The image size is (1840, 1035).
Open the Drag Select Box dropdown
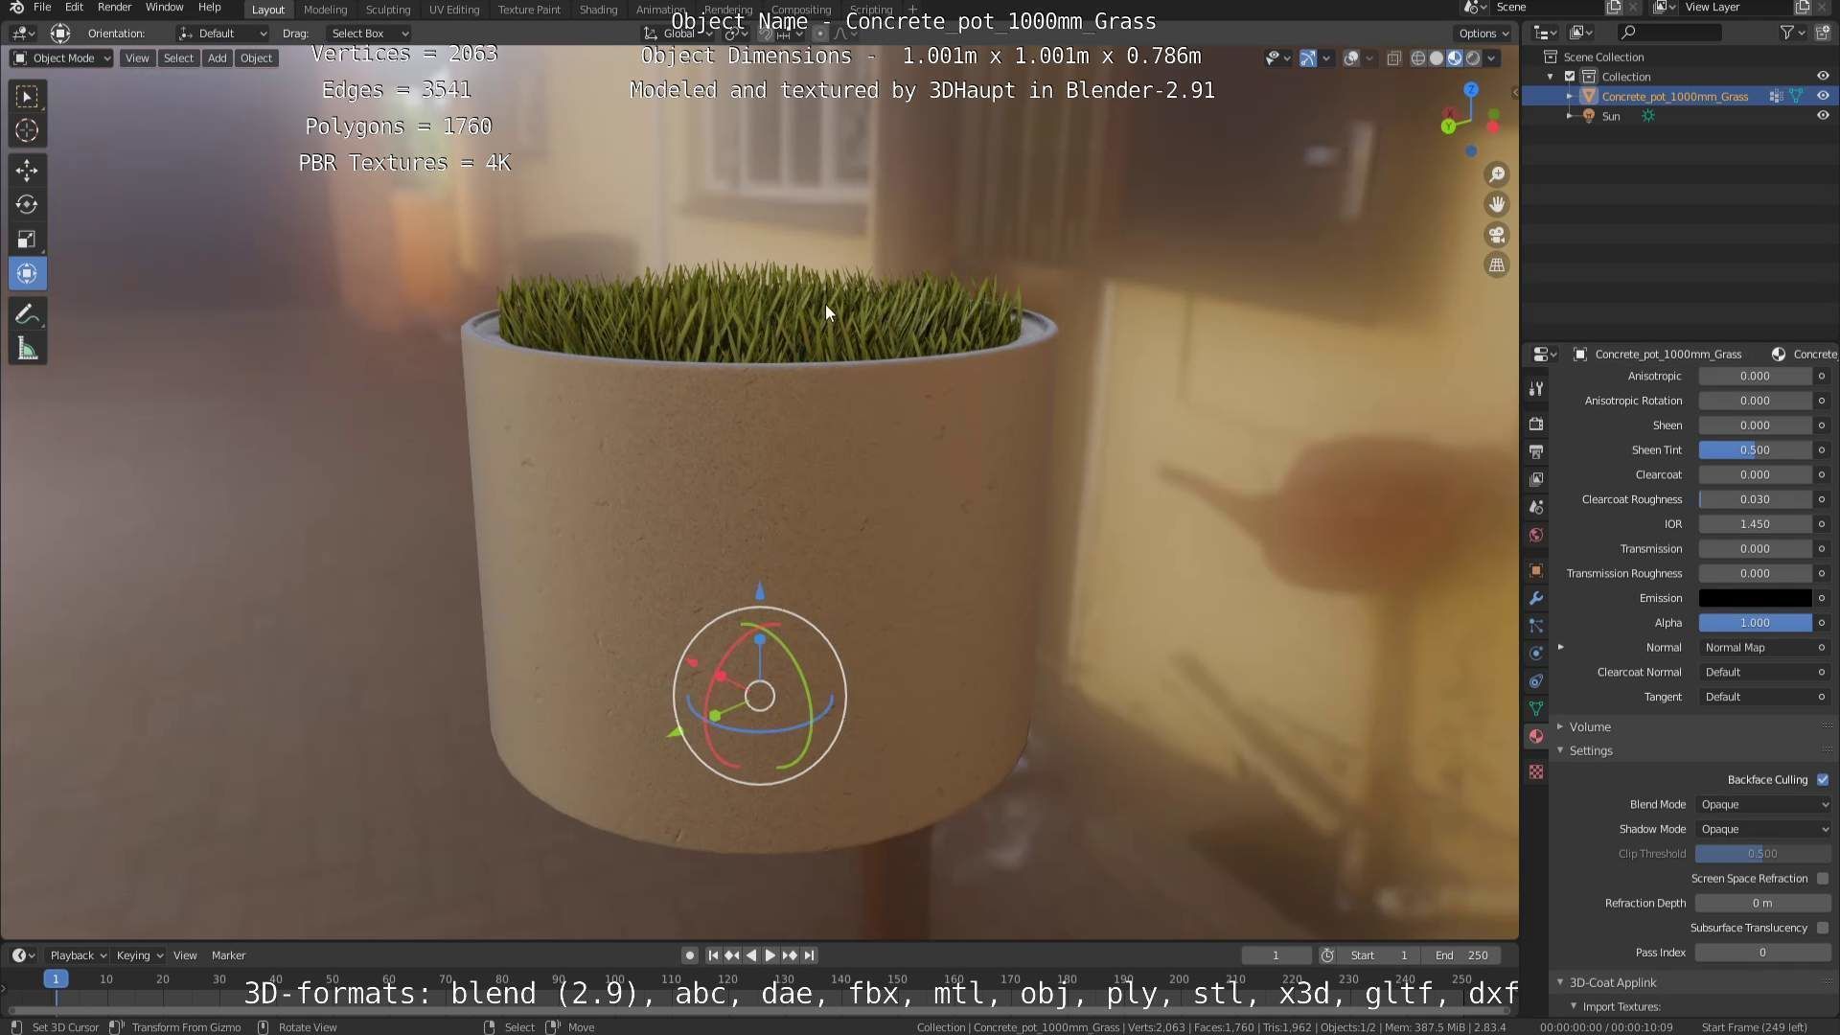[x=368, y=34]
